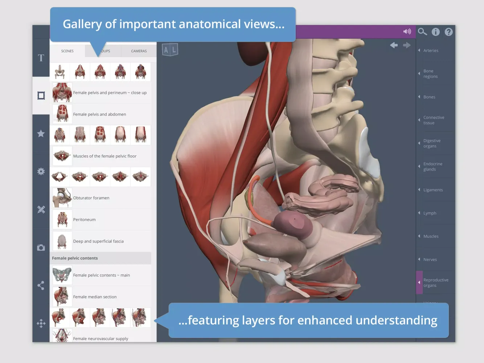The width and height of the screenshot is (484, 363).
Task: Open search with the magnifier icon
Action: point(422,32)
